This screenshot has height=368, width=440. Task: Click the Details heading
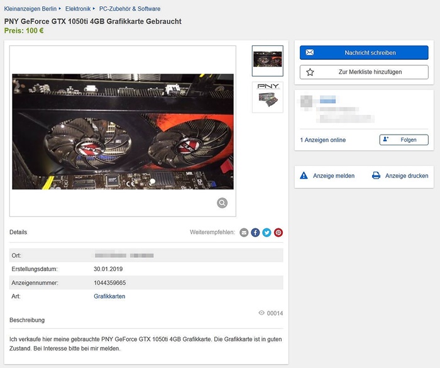(x=18, y=232)
